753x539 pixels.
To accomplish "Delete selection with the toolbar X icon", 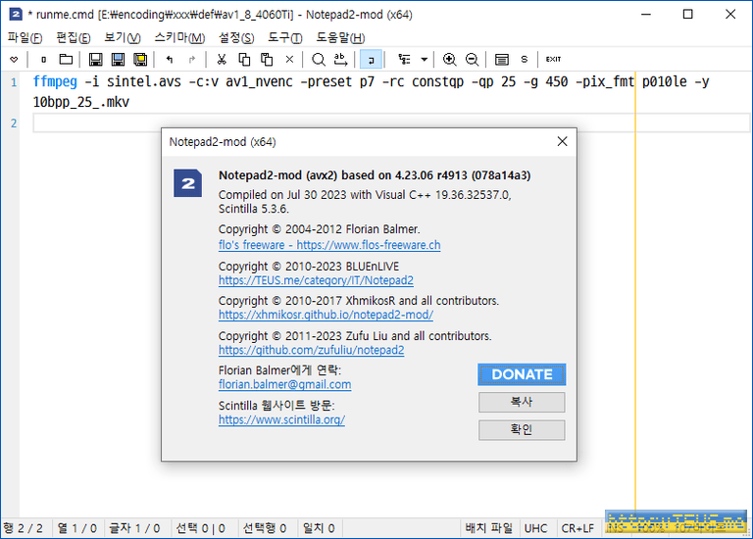I will coord(289,60).
